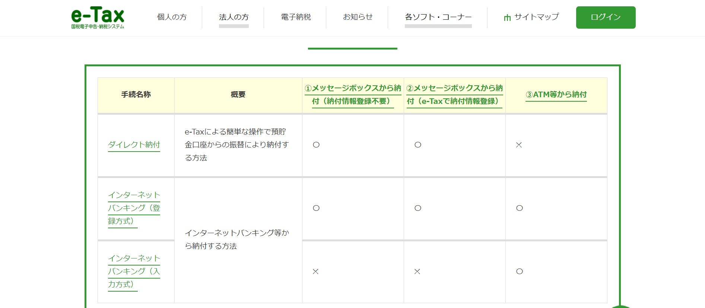This screenshot has width=705, height=308.
Task: Open インターネットバンキング（入力方式） link
Action: click(134, 271)
